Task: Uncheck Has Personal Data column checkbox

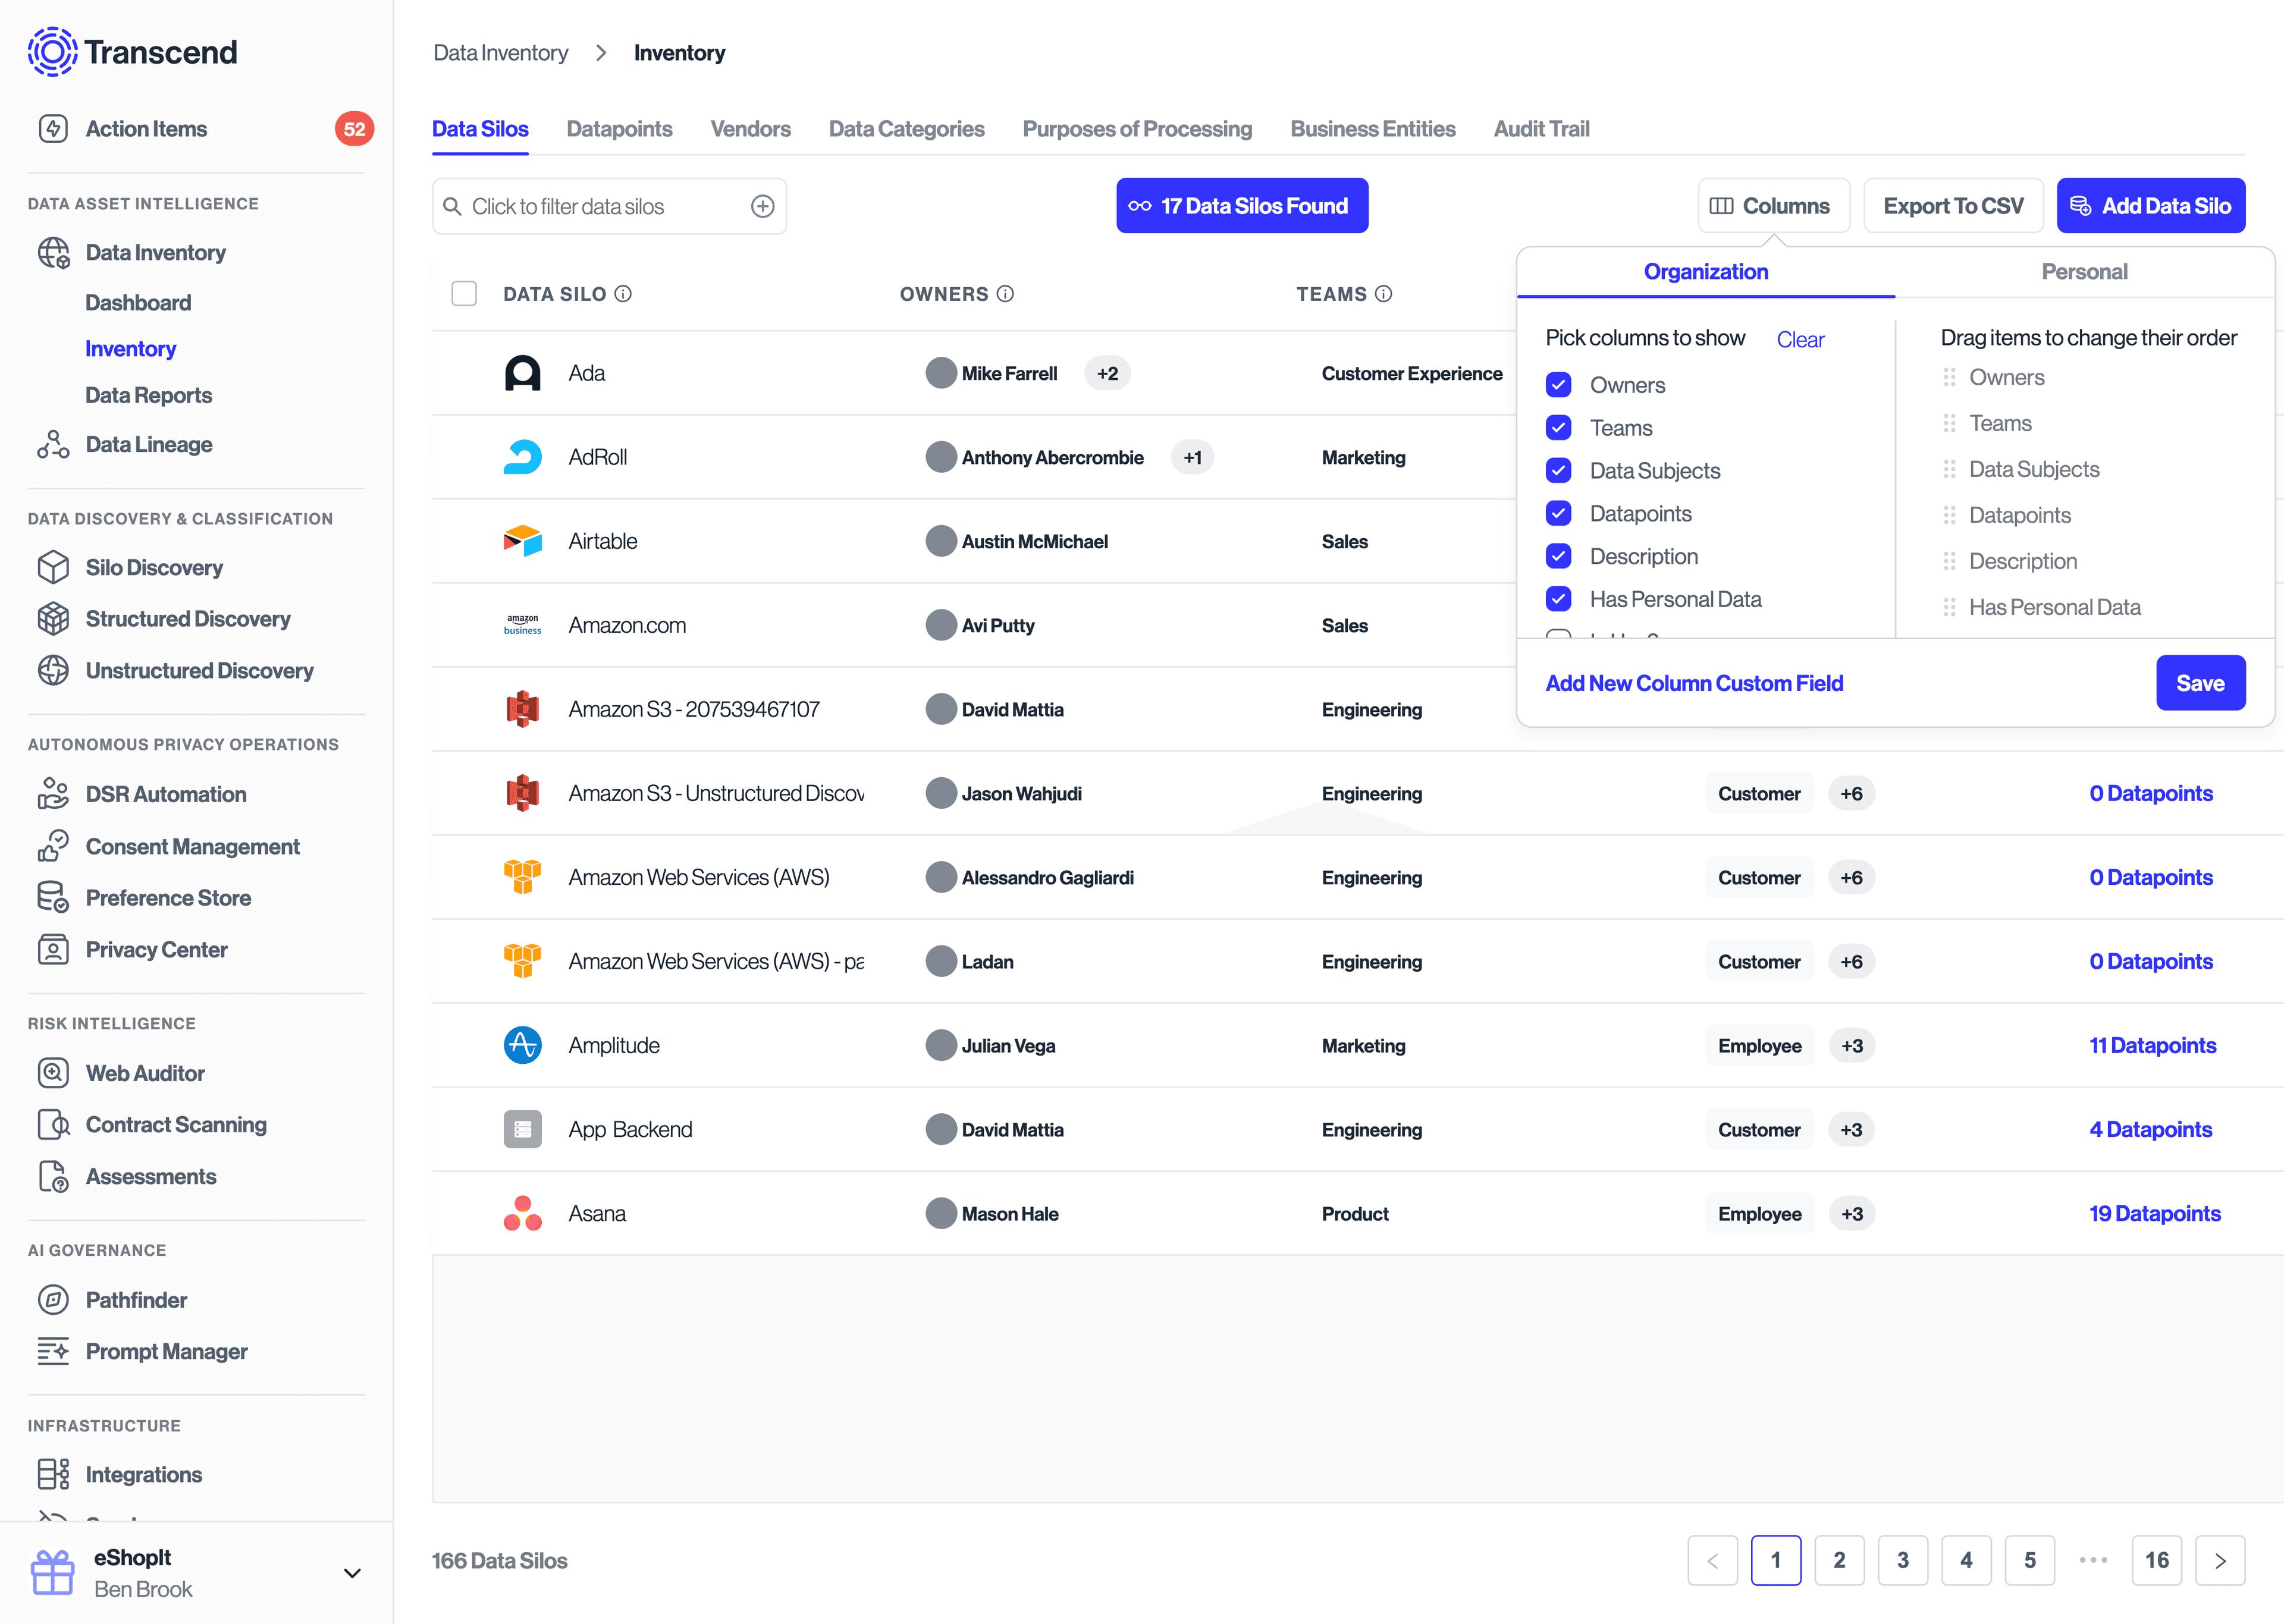Action: pyautogui.click(x=1558, y=599)
